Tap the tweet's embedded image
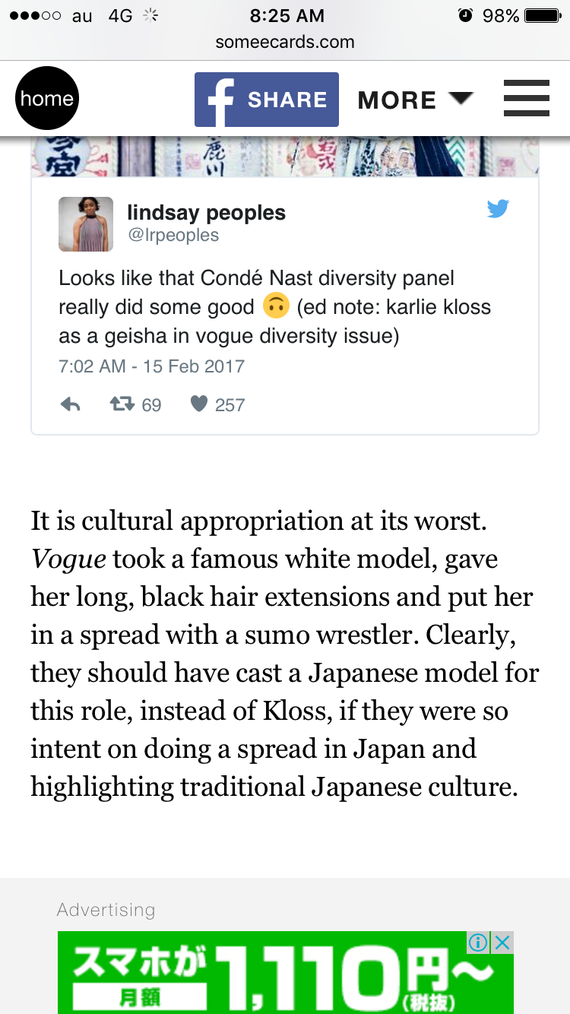Viewport: 570px width, 1014px height. coord(285,157)
